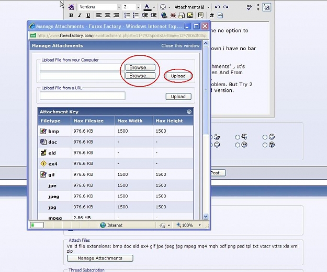This screenshot has height=272, width=327.
Task: Open the Verdana font dropdown
Action: click(119, 7)
